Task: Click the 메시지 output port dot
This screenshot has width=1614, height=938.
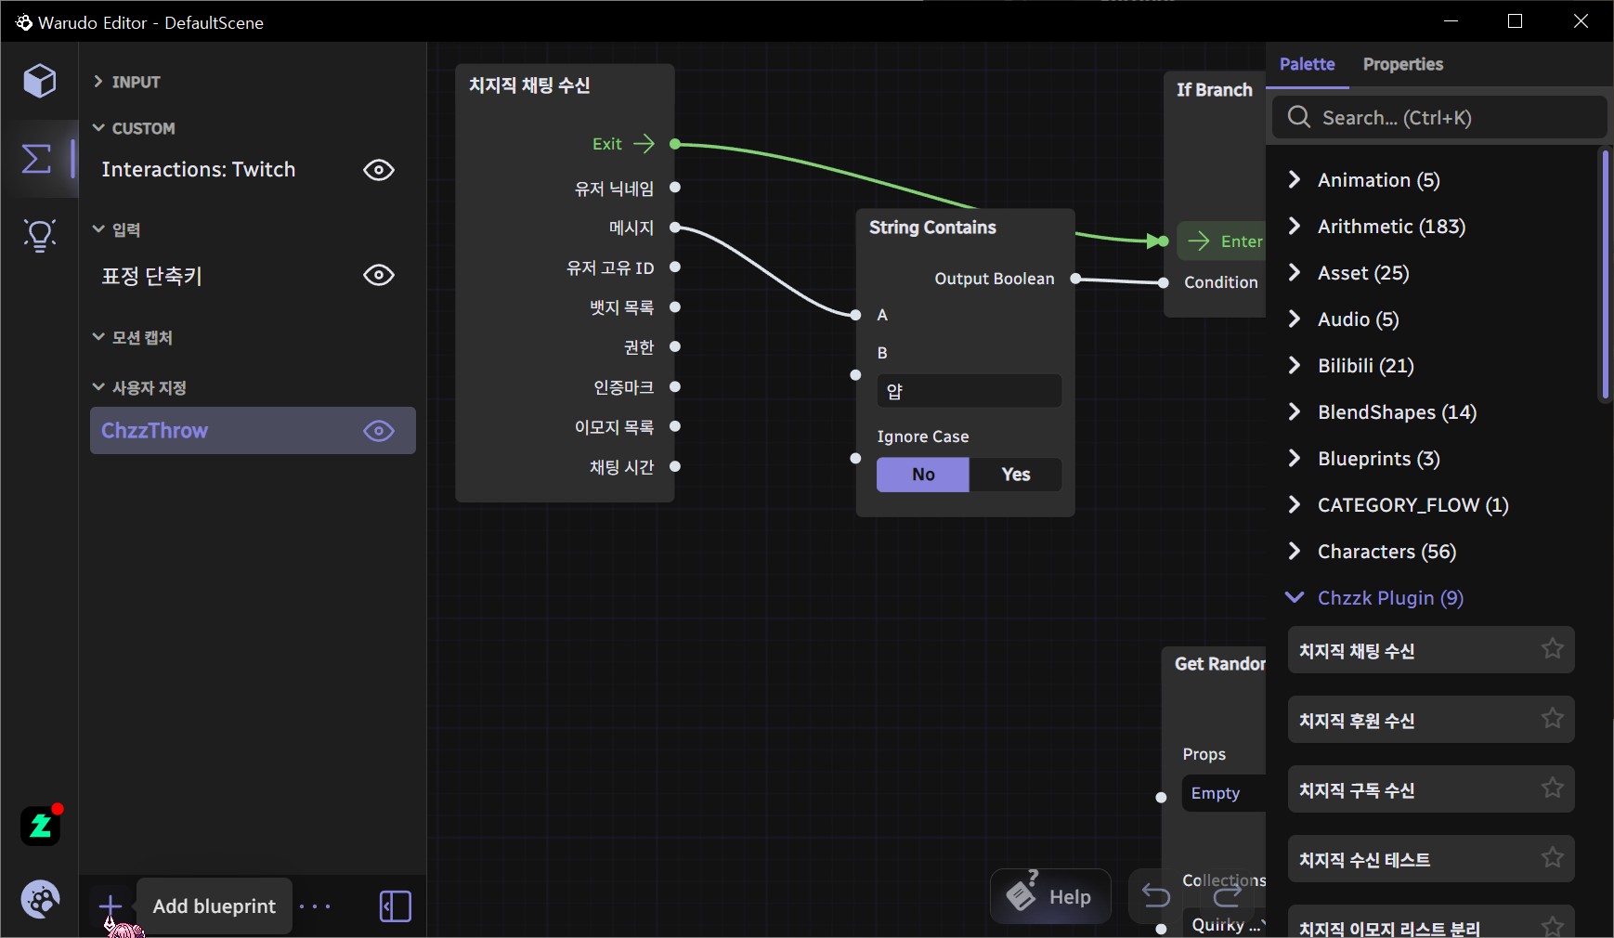Action: 675,228
